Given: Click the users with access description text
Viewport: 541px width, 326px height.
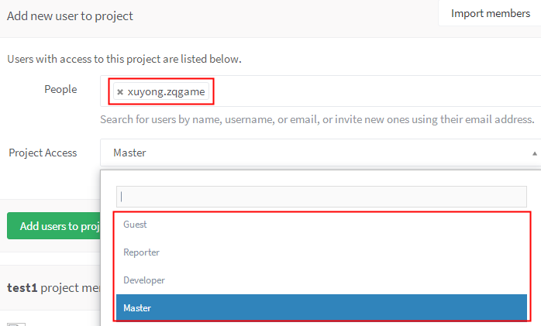Looking at the screenshot, I should tap(124, 59).
